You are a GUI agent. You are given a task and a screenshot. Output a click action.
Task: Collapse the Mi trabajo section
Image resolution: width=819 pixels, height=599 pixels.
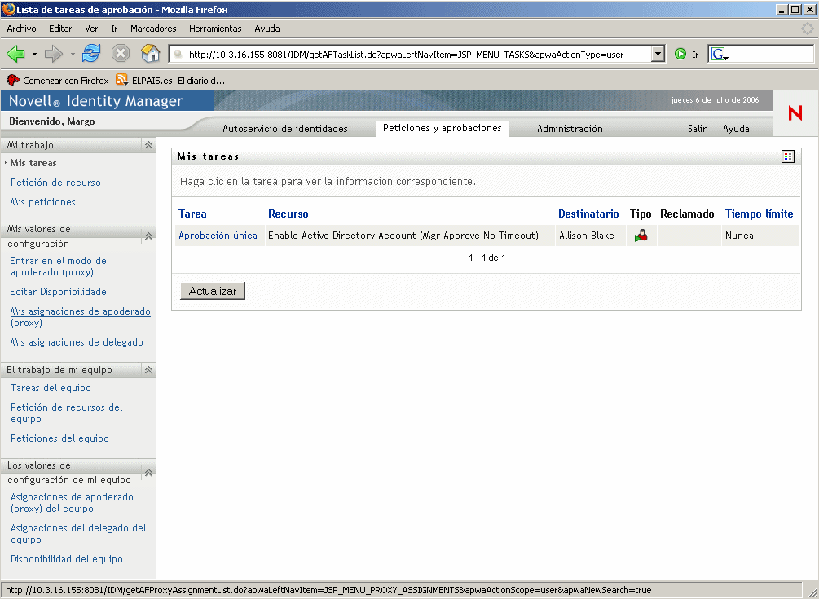tap(148, 145)
